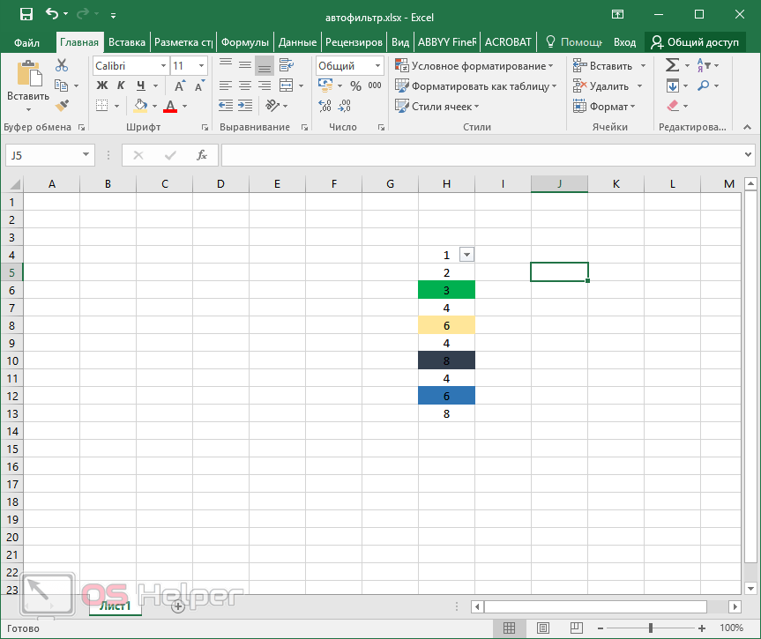761x639 pixels.
Task: Click the percent style icon
Action: [355, 85]
